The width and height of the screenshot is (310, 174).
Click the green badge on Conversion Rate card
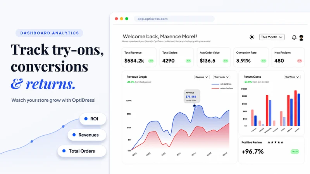coord(263,61)
